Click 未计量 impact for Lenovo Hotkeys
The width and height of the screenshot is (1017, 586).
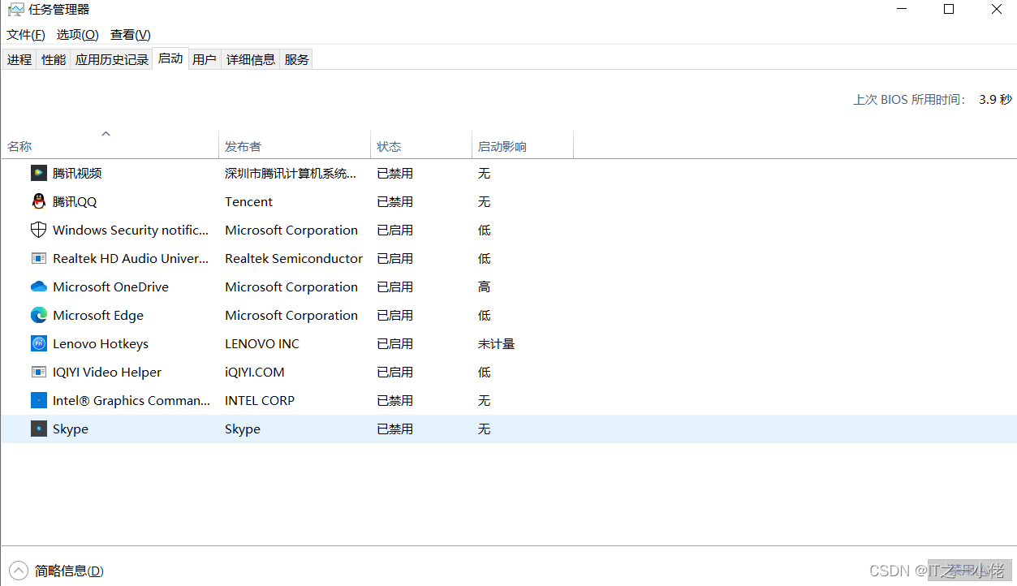[497, 343]
